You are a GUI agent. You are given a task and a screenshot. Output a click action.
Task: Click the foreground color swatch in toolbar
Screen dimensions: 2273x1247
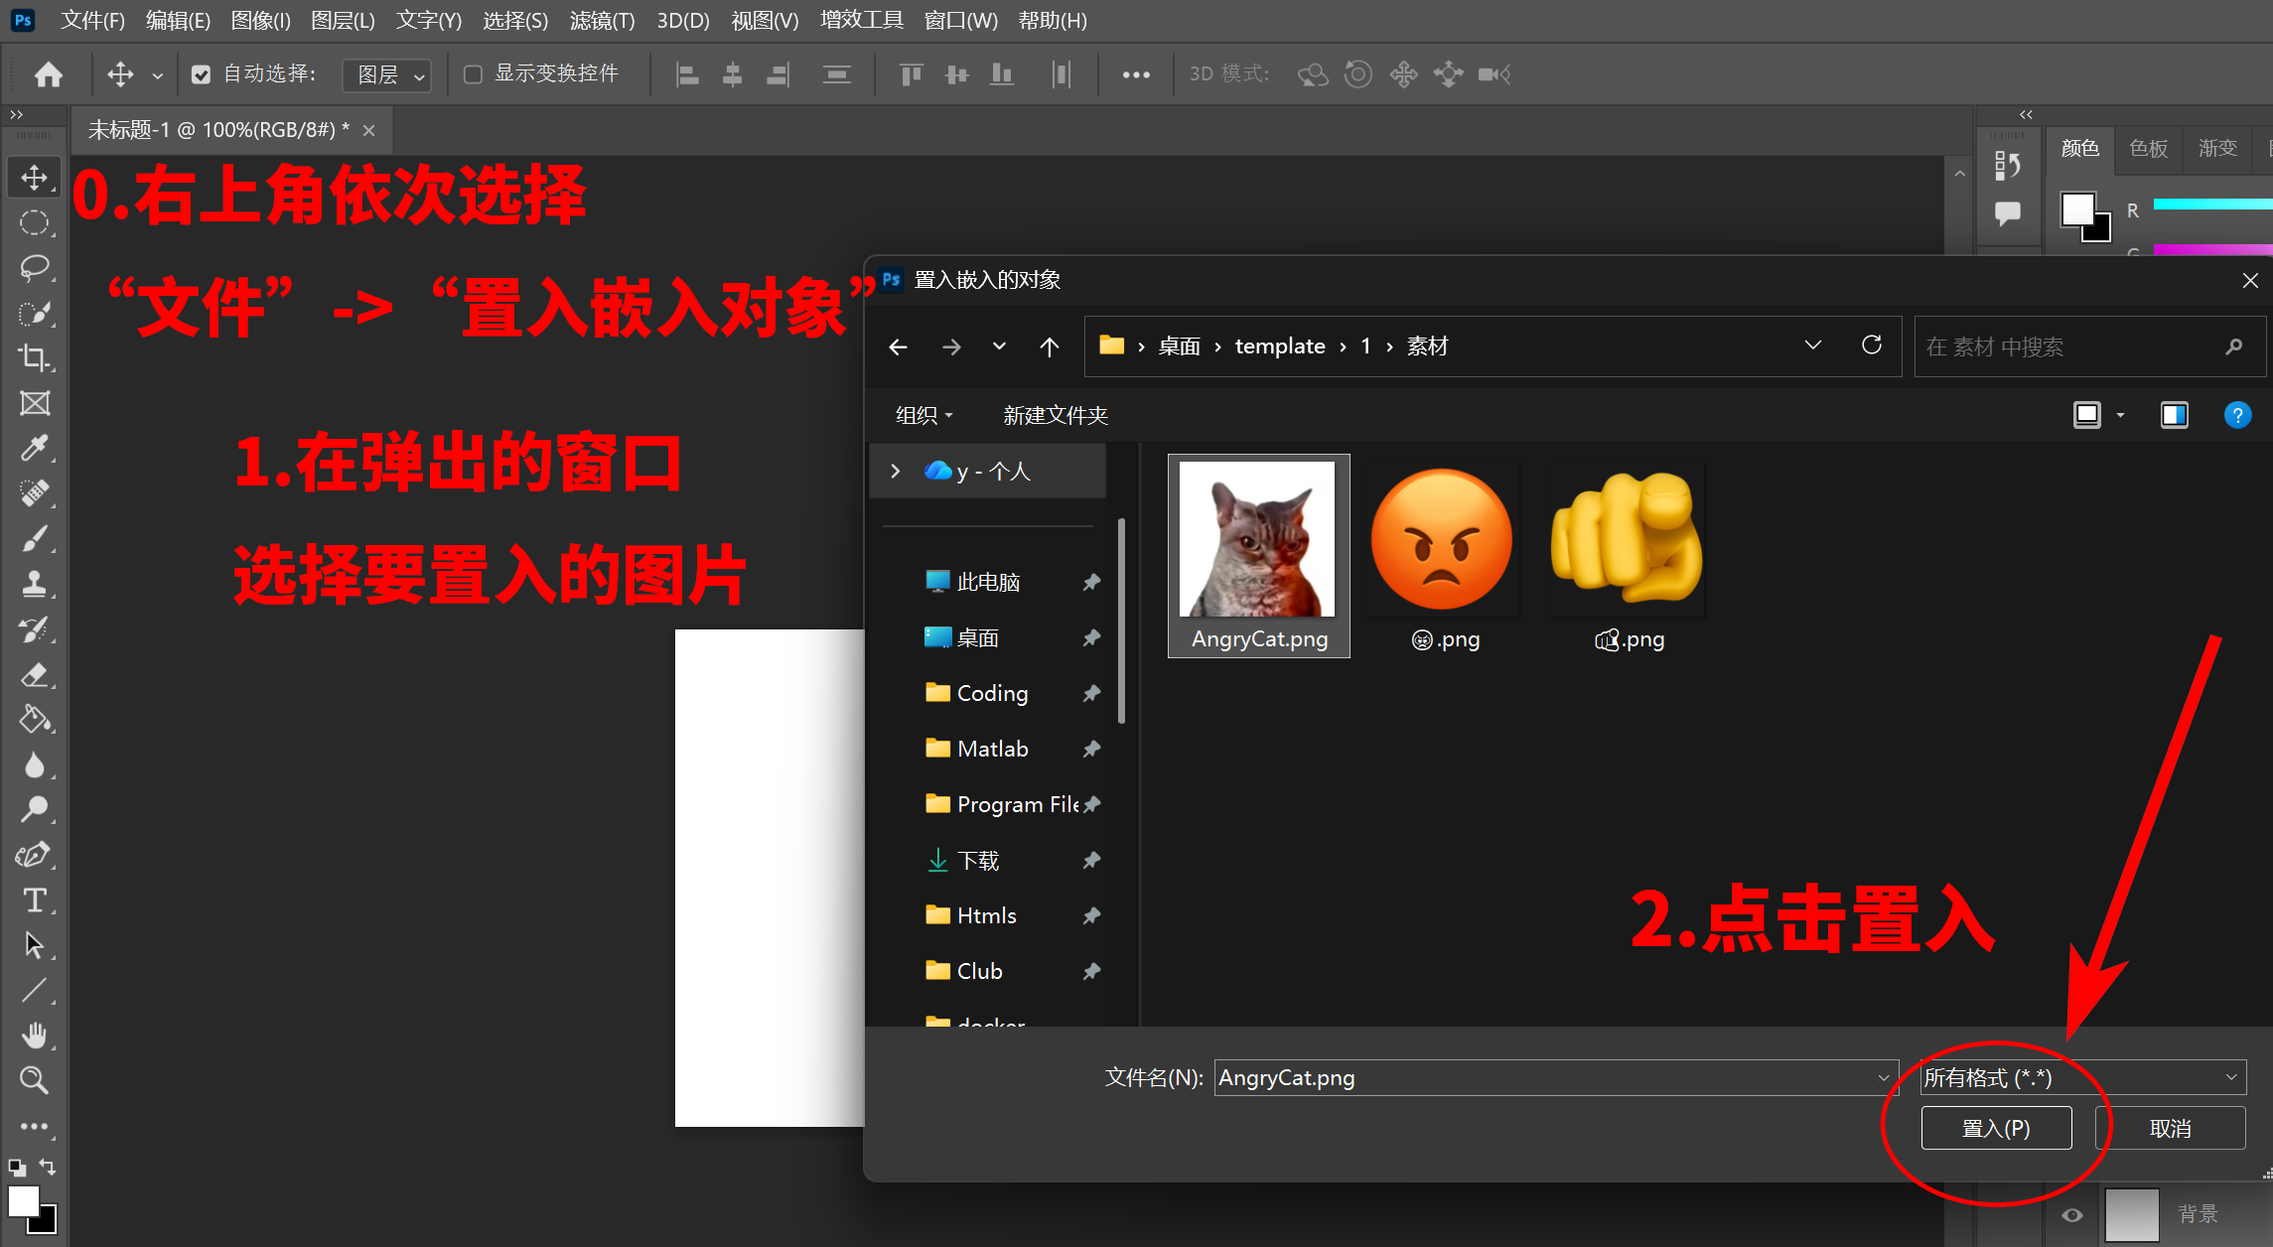[24, 1201]
